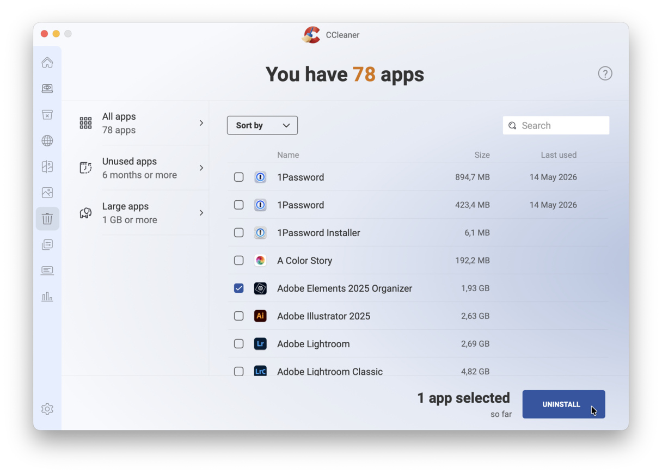The image size is (662, 474).
Task: Click the 1,93 GB size value
Action: point(475,288)
